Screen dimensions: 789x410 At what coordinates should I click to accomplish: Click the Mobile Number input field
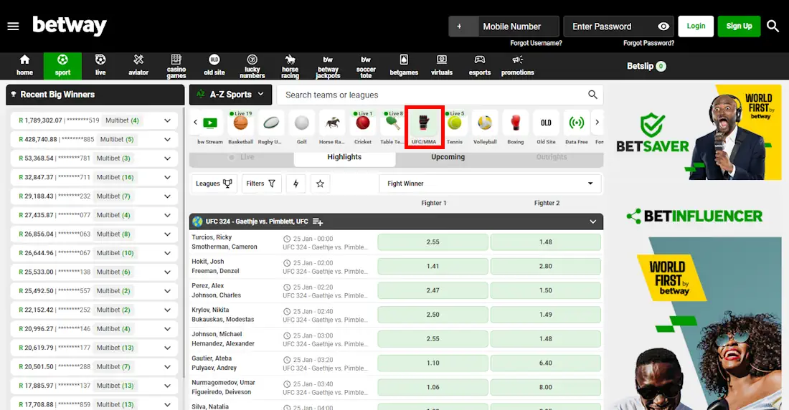(x=519, y=26)
